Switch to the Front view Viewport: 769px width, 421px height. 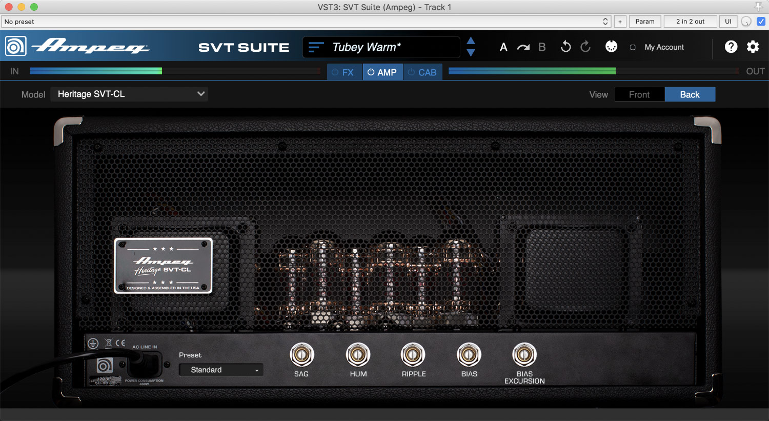pos(639,94)
